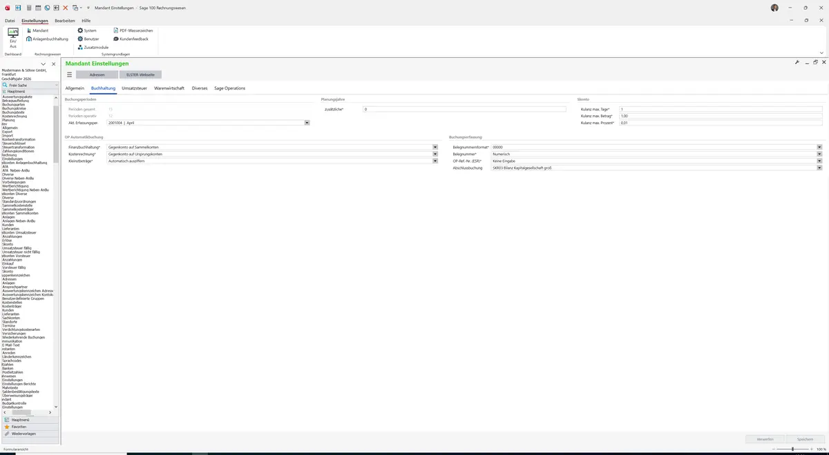Click the Freie Suche search box
This screenshot has width=829, height=455.
[32, 85]
